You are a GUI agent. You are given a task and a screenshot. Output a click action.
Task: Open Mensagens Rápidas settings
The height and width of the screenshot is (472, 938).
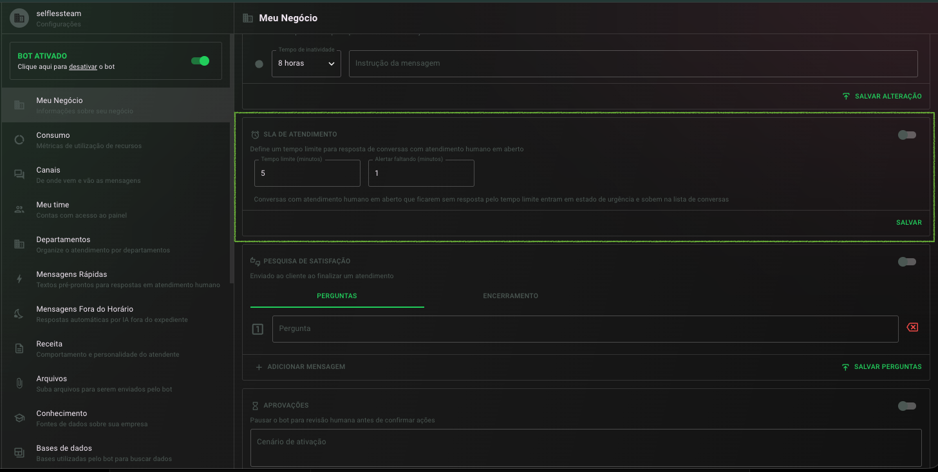[116, 279]
